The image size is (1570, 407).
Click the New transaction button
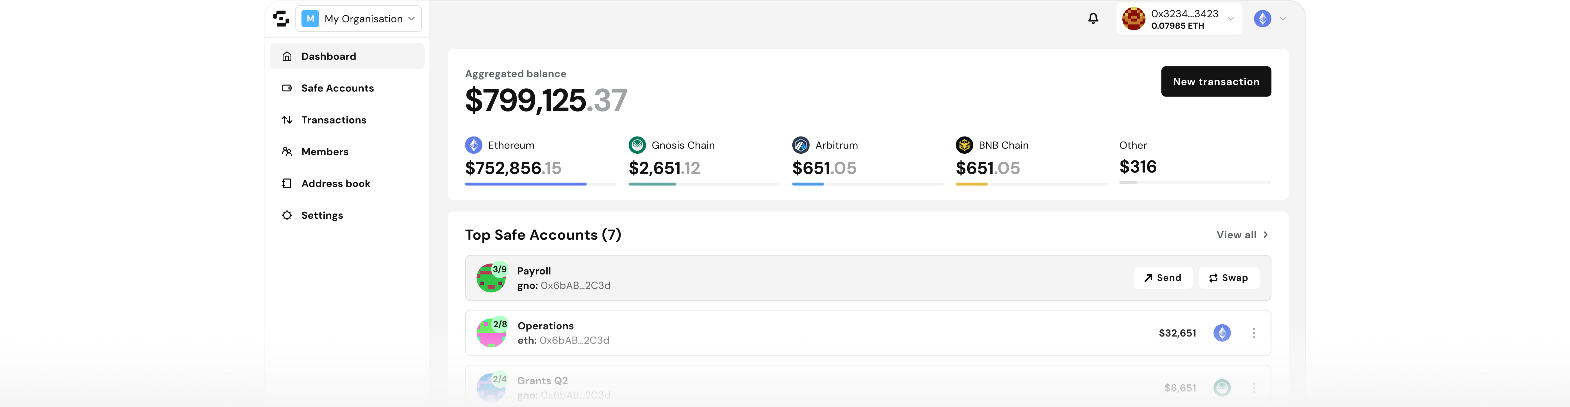tap(1215, 82)
